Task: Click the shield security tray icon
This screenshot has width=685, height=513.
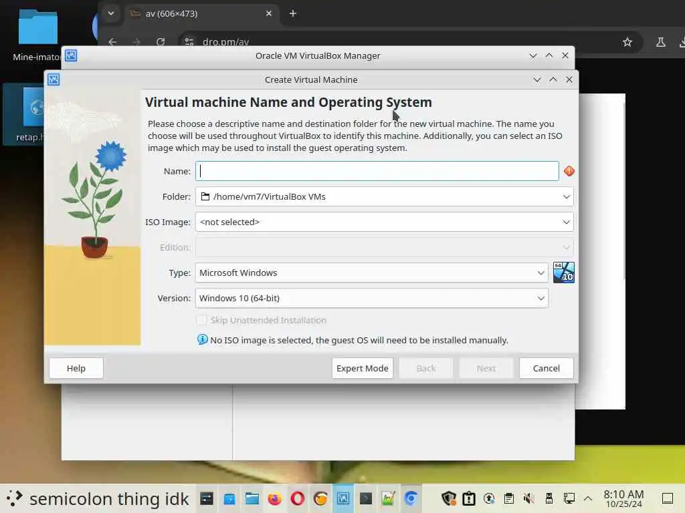Action: [449, 498]
